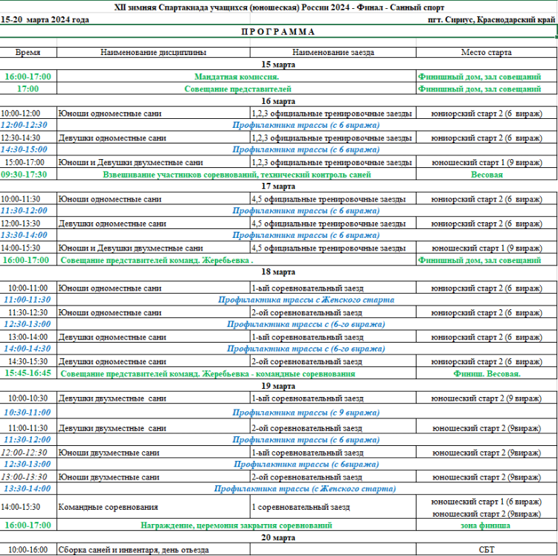This screenshot has height=556, width=558.
Task: Select the Награждение, церемония закрытия cell
Action: pyautogui.click(x=237, y=525)
